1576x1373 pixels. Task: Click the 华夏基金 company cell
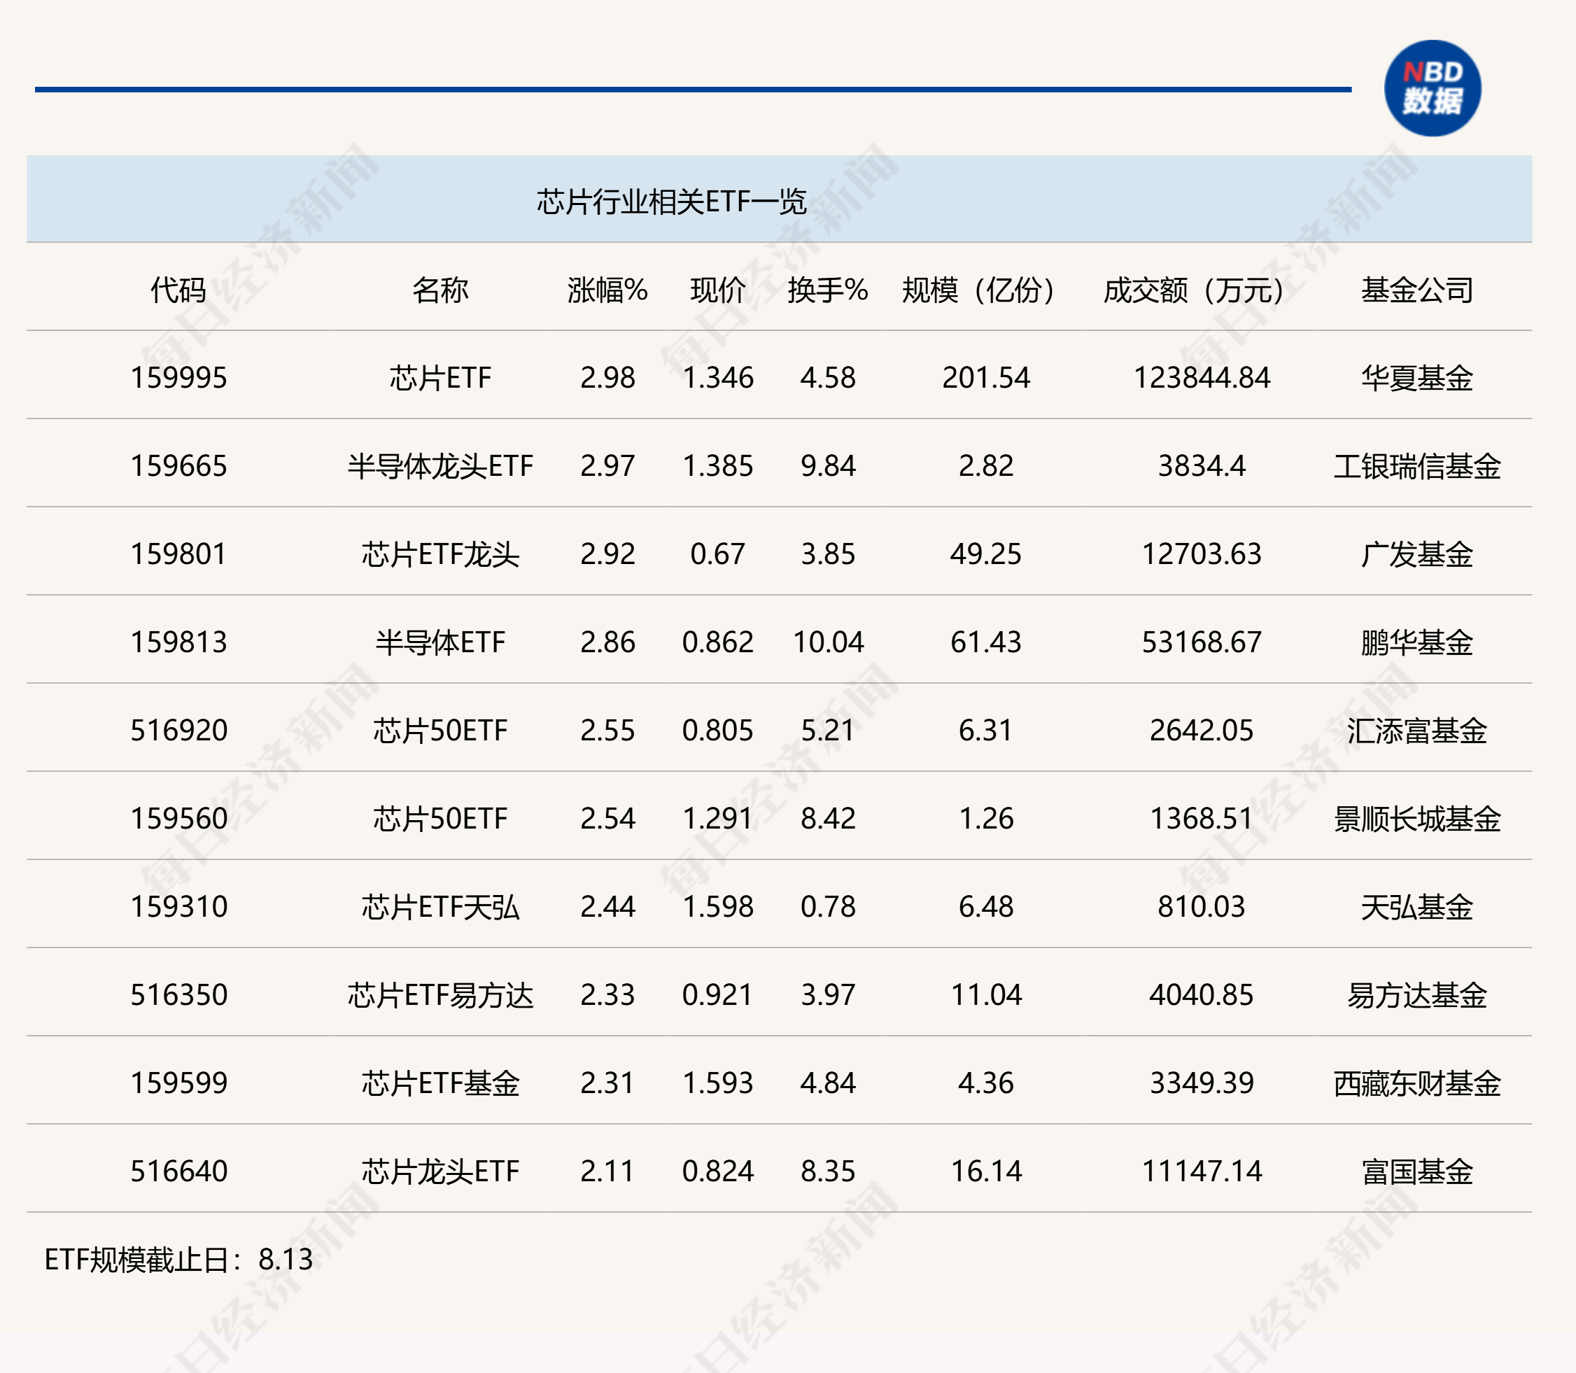click(1416, 378)
